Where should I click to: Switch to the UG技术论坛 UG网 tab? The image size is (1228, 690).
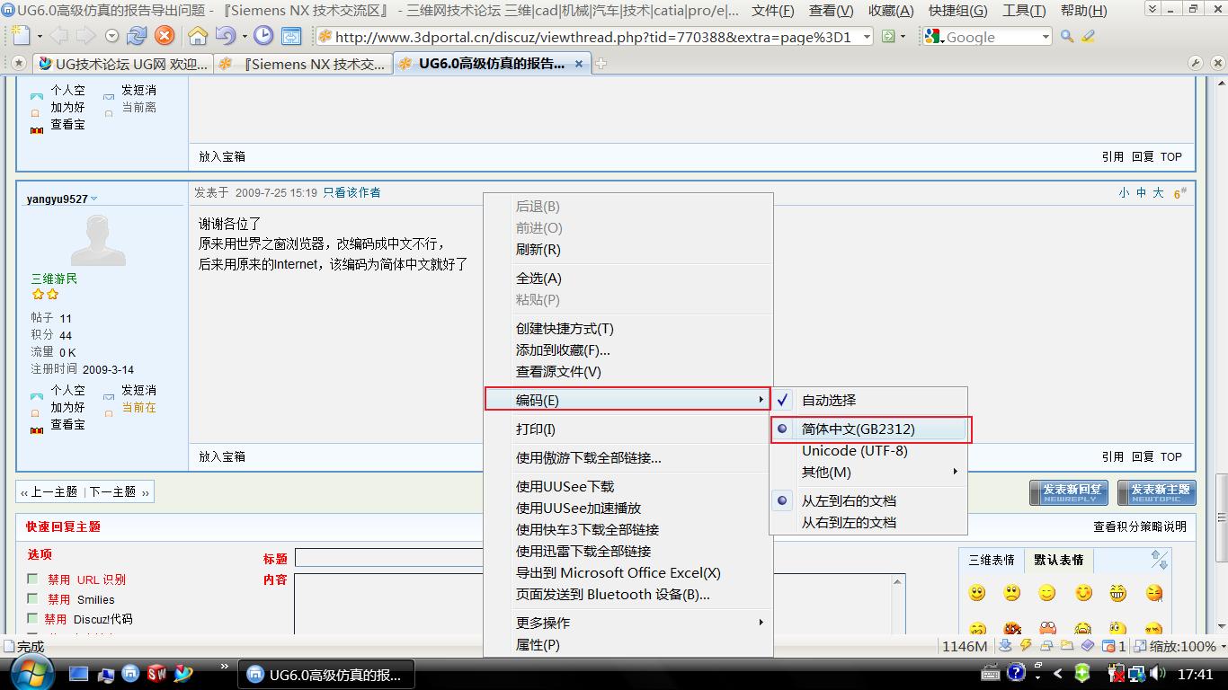tap(122, 64)
